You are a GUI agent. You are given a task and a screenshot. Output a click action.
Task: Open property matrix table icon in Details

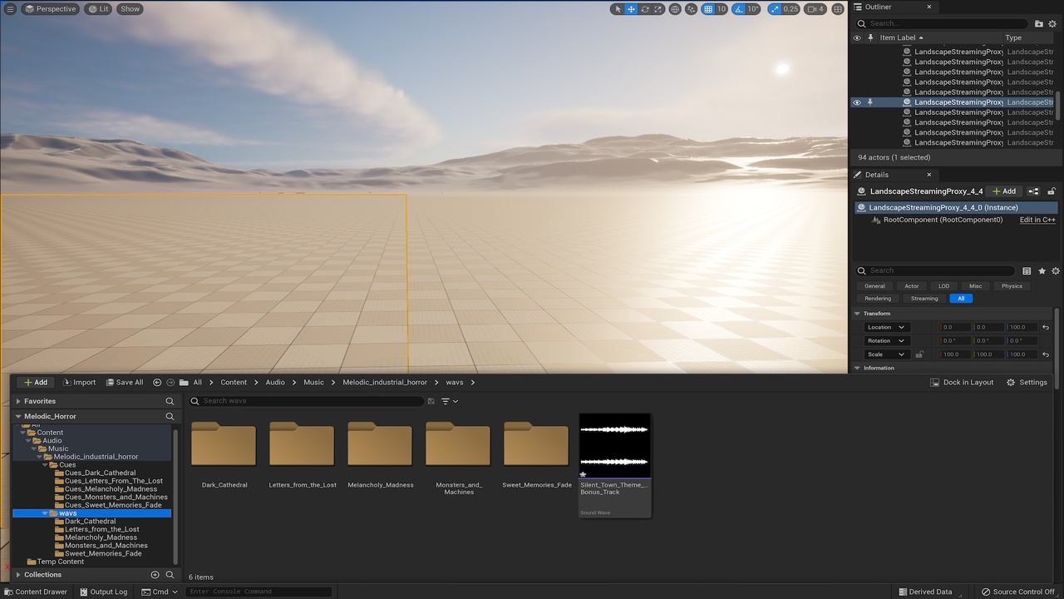click(x=1027, y=271)
